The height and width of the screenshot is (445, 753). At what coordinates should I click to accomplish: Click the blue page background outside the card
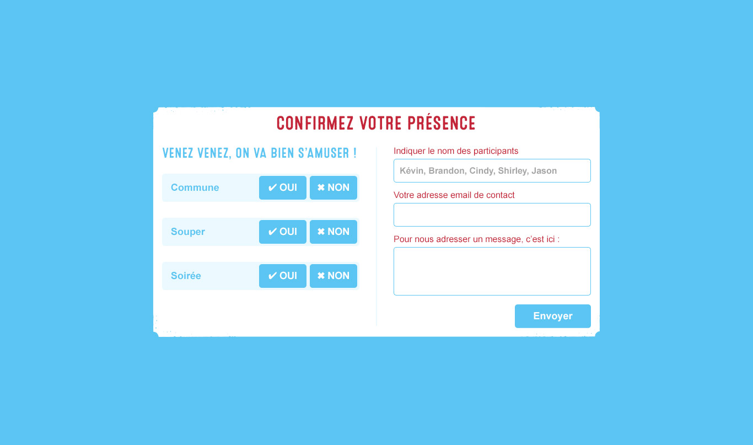click(77, 221)
